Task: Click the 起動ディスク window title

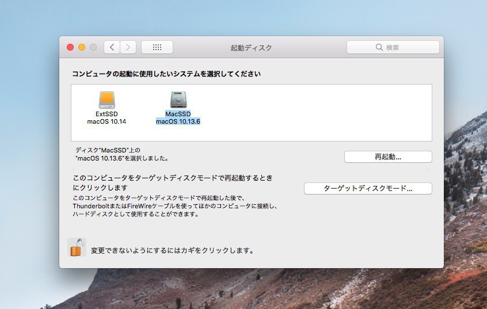Action: tap(251, 48)
